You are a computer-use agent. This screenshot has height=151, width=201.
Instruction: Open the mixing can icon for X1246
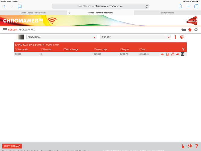(168, 54)
